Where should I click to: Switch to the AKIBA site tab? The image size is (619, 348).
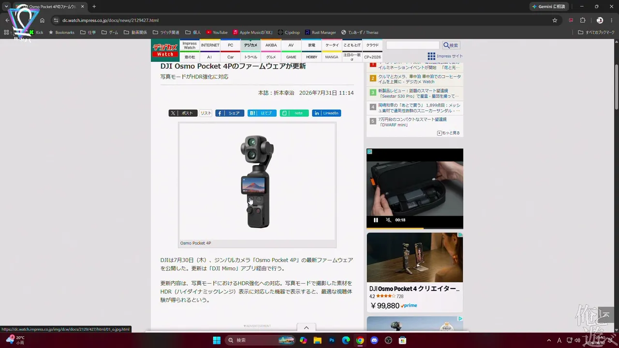271,45
